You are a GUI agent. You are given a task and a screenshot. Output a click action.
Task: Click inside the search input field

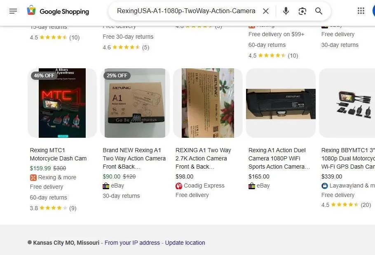tap(185, 11)
